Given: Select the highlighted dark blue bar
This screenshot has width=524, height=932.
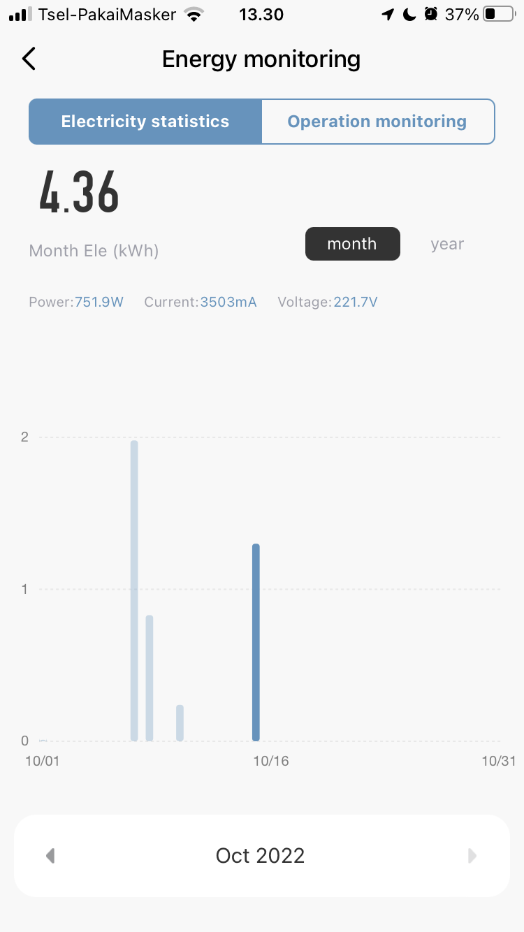Looking at the screenshot, I should tap(256, 642).
